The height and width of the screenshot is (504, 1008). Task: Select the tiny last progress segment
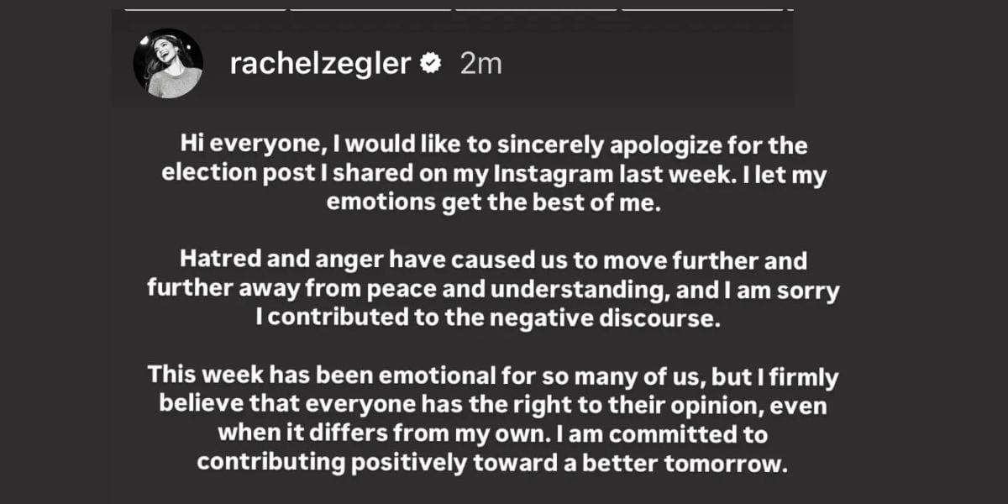pyautogui.click(x=790, y=9)
